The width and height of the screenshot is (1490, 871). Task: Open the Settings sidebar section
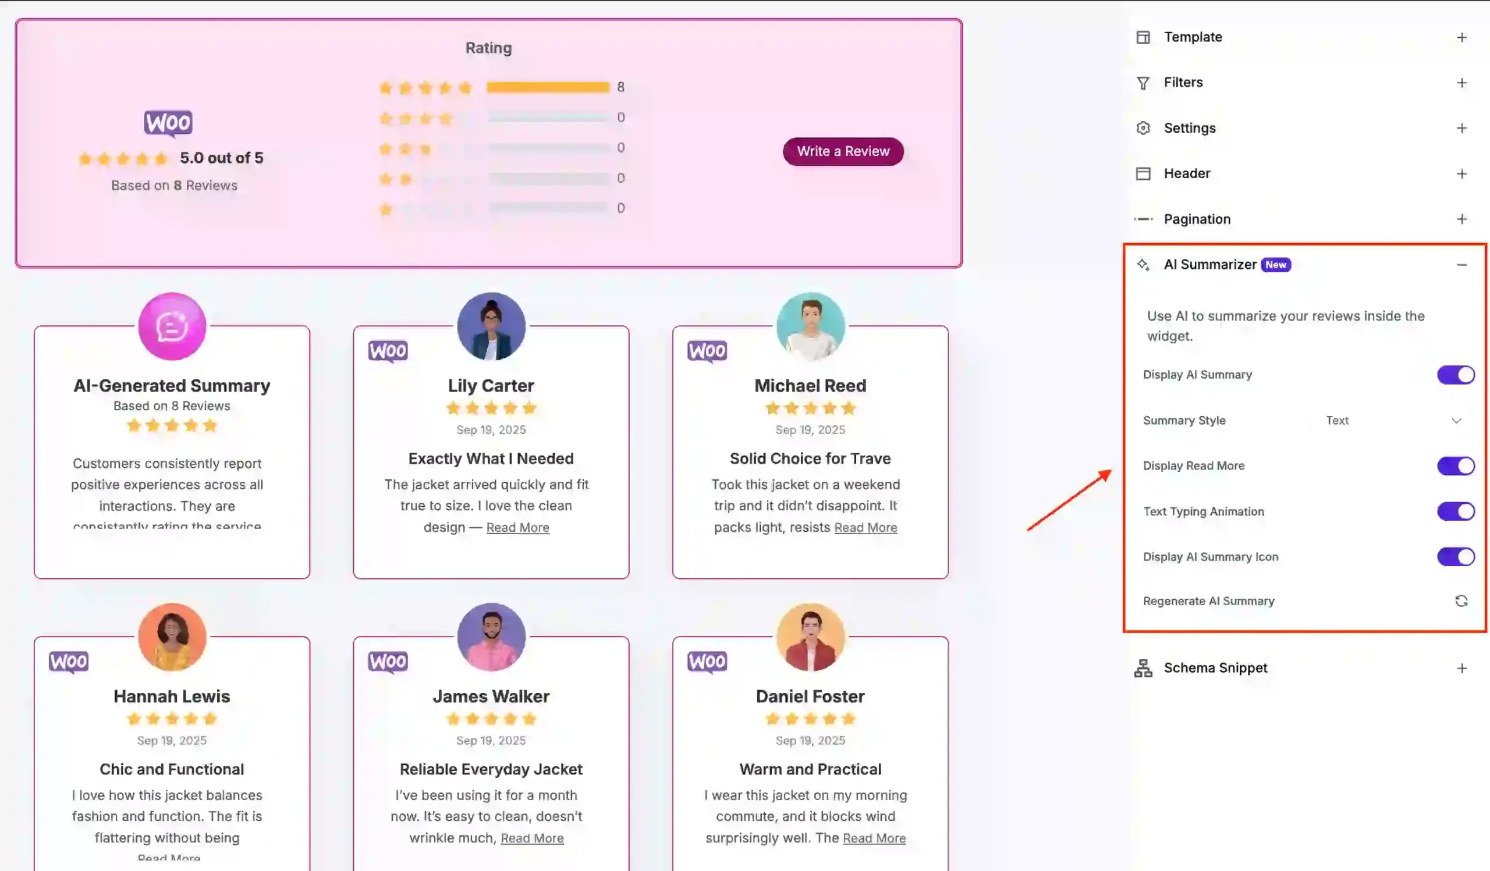click(1462, 128)
